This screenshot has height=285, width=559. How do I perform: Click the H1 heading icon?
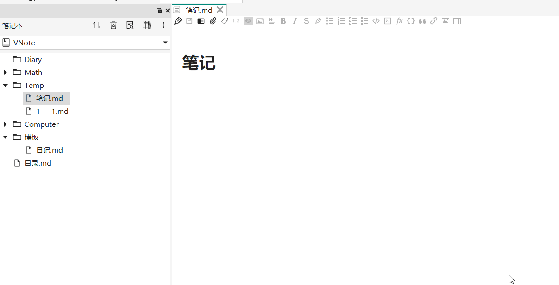[271, 21]
